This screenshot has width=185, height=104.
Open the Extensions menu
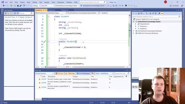61,2
